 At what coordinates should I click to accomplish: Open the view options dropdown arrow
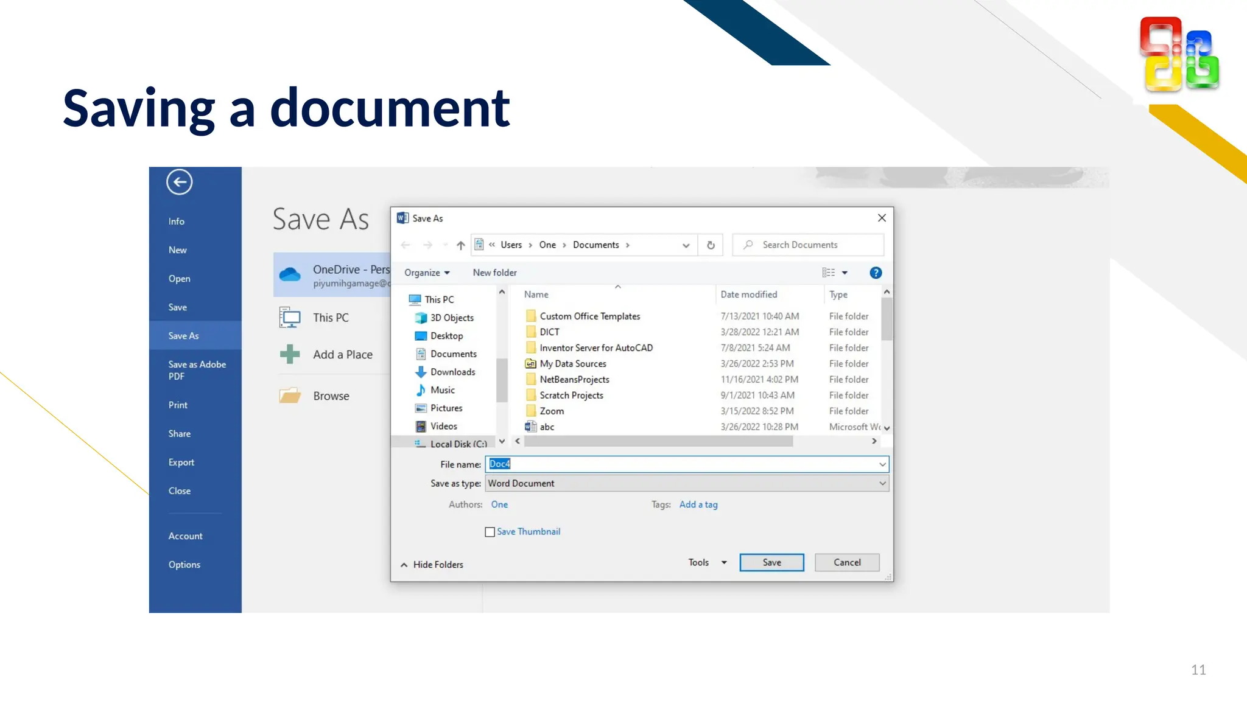coord(845,273)
